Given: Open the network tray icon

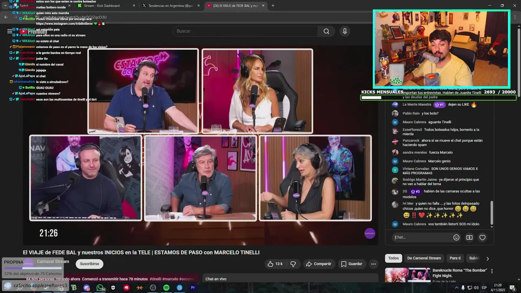Looking at the screenshot, I should (470, 288).
